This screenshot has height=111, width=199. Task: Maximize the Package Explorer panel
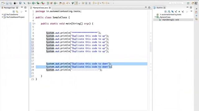click(x=25, y=7)
